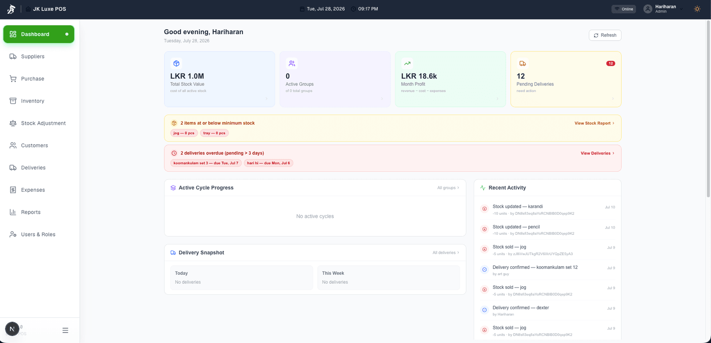Click the hamburger menu icon in sidebar footer
711x343 pixels.
pyautogui.click(x=65, y=330)
